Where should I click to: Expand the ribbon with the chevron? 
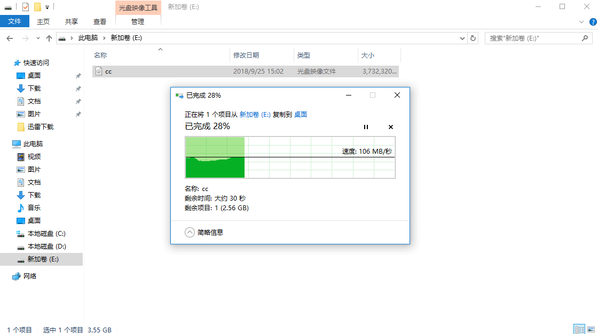pos(582,22)
